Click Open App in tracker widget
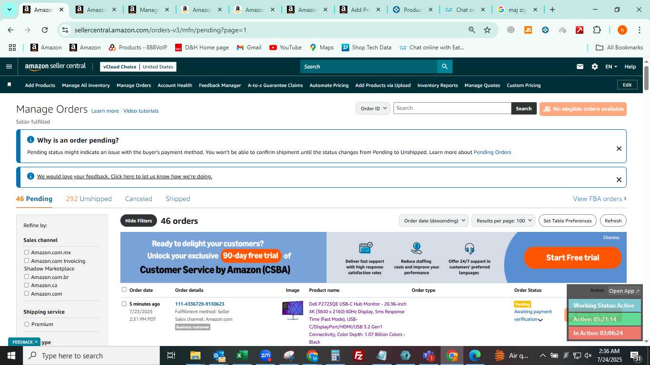650x365 pixels. pos(624,291)
